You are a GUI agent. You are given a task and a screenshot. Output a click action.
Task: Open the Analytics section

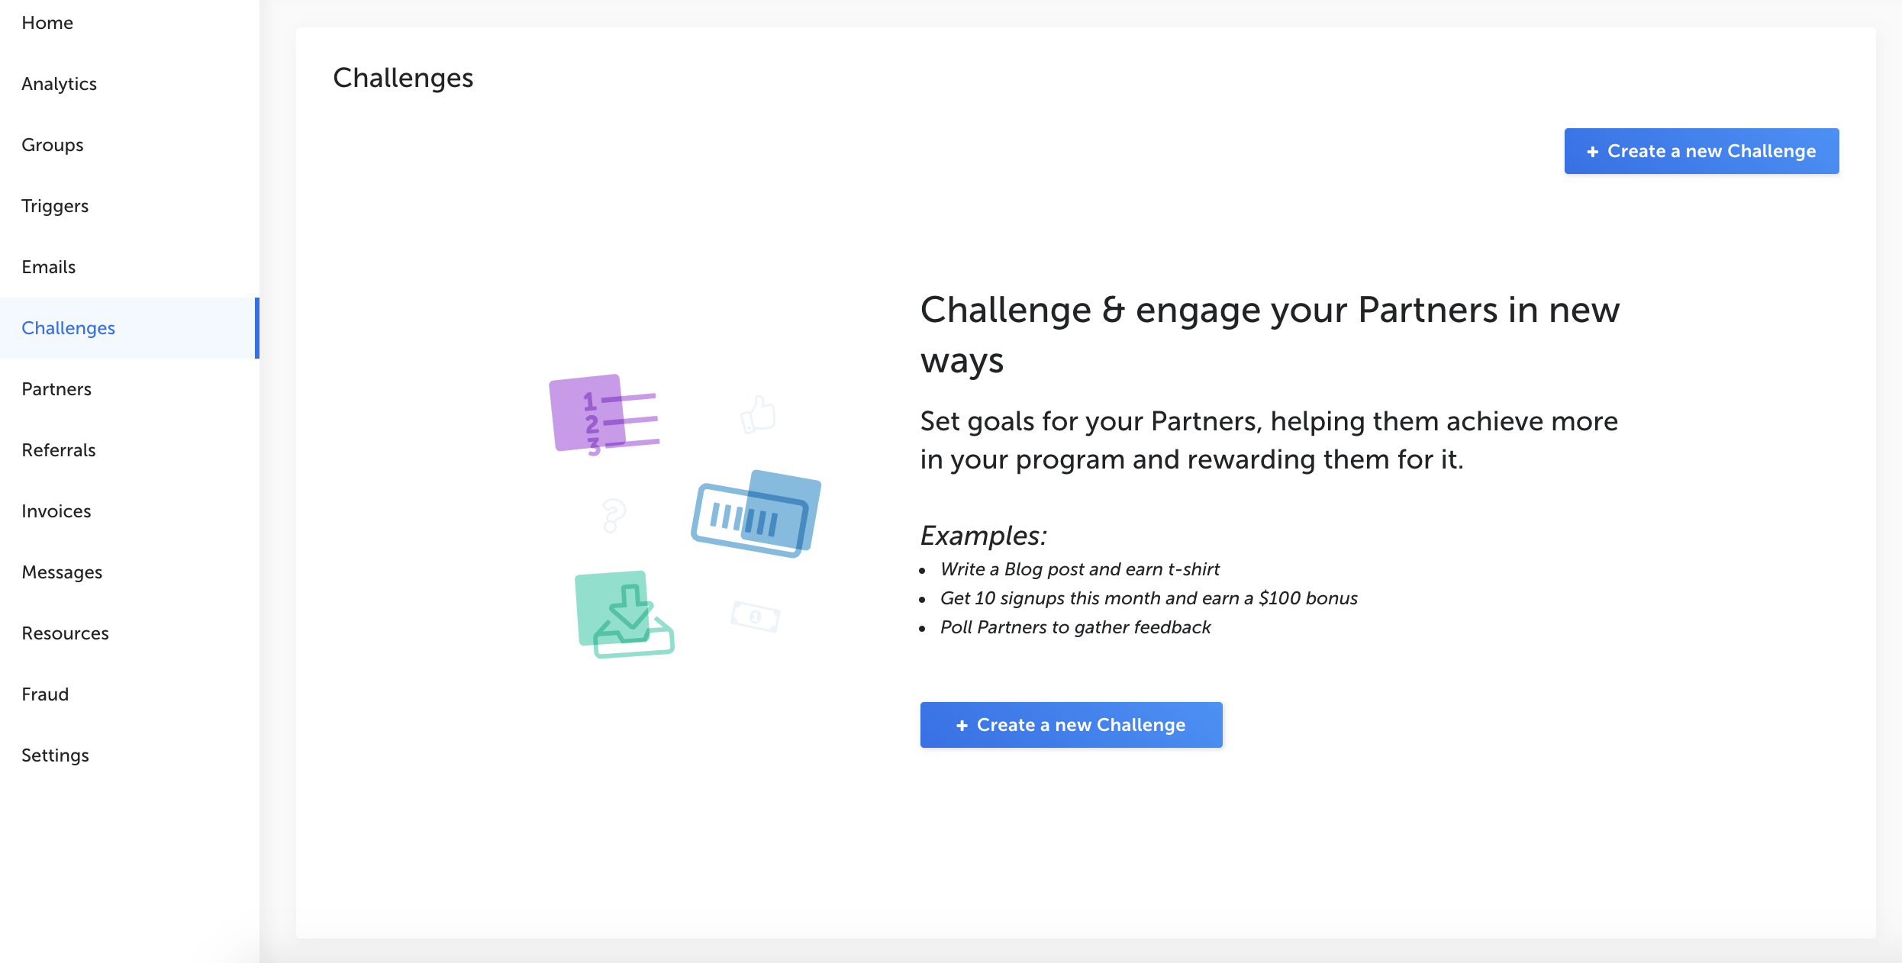pyautogui.click(x=59, y=83)
